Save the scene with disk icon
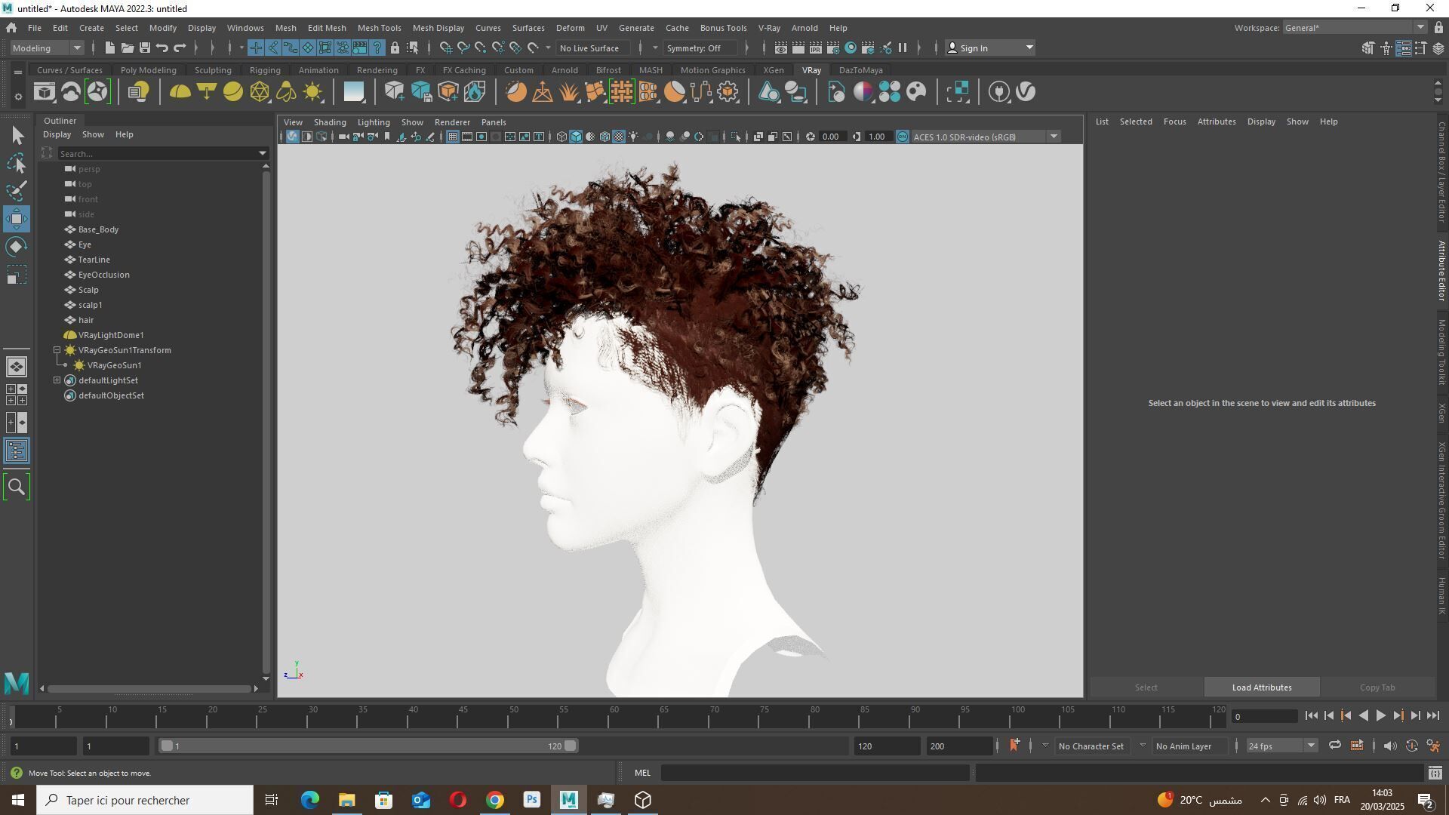Image resolution: width=1449 pixels, height=815 pixels. coord(144,48)
